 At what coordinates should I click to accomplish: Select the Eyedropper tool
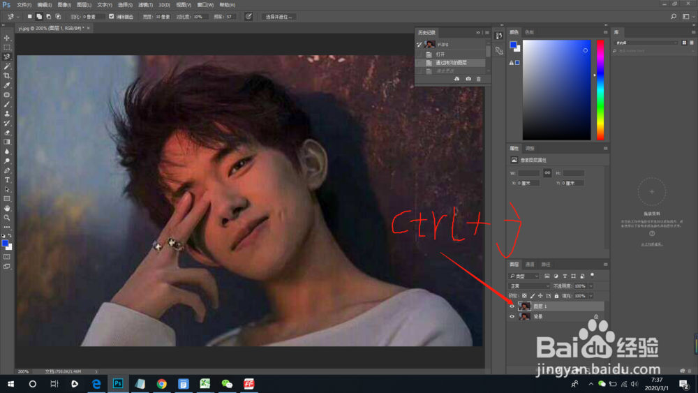[x=7, y=85]
